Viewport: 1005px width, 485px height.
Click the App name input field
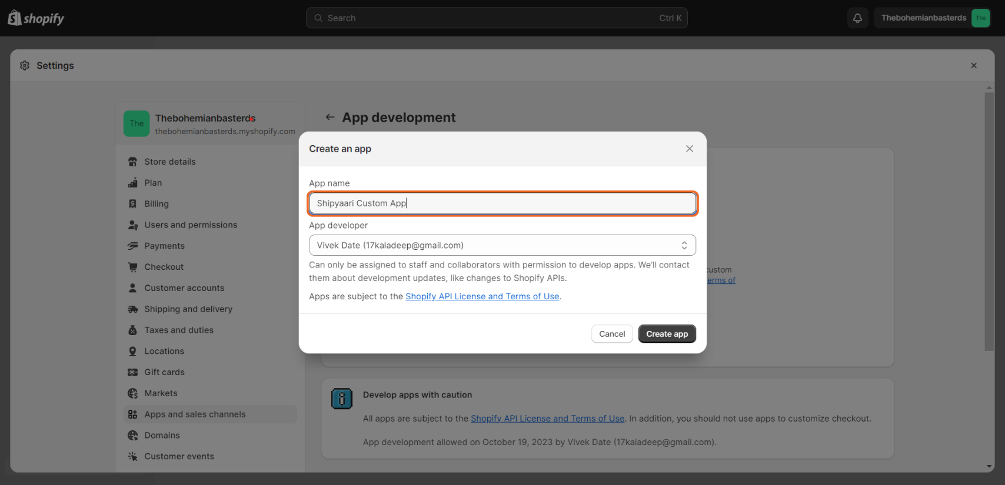tap(503, 203)
